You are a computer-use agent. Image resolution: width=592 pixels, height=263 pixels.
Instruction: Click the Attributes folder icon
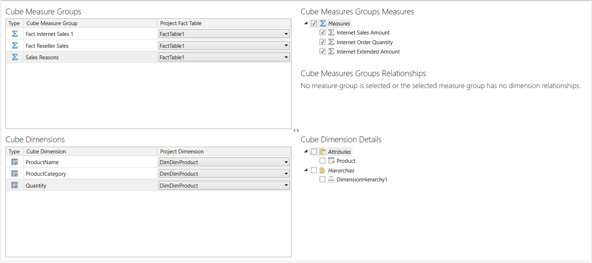[x=322, y=152]
